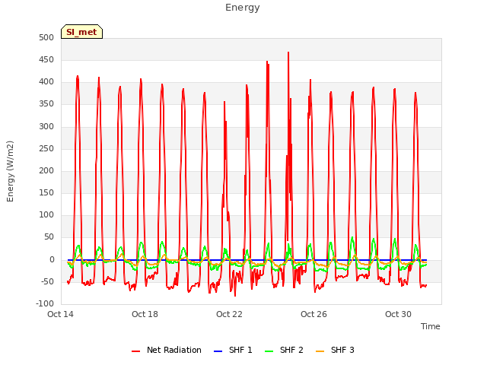This screenshot has width=487, height=365.
Task: Click the blue SHF 1 legend swatch
Action: click(x=218, y=351)
